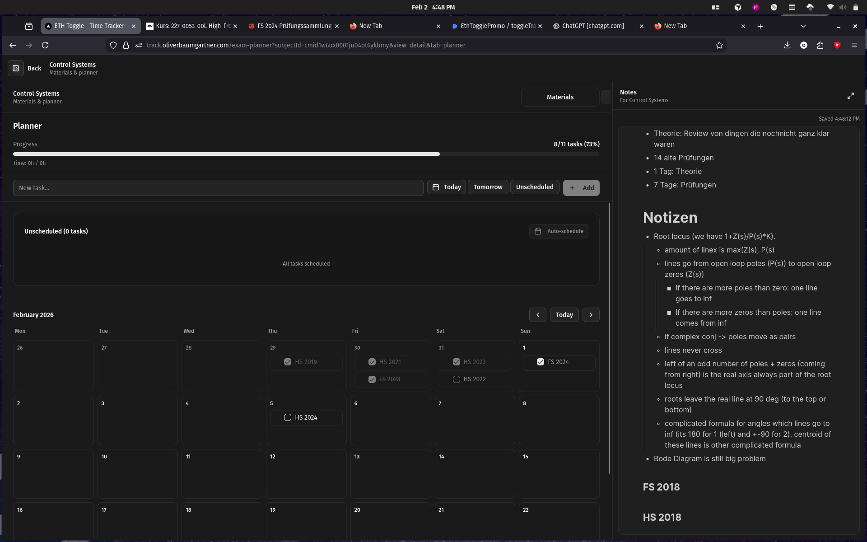867x542 pixels.
Task: Open the list all tabs dropdown
Action: click(803, 26)
